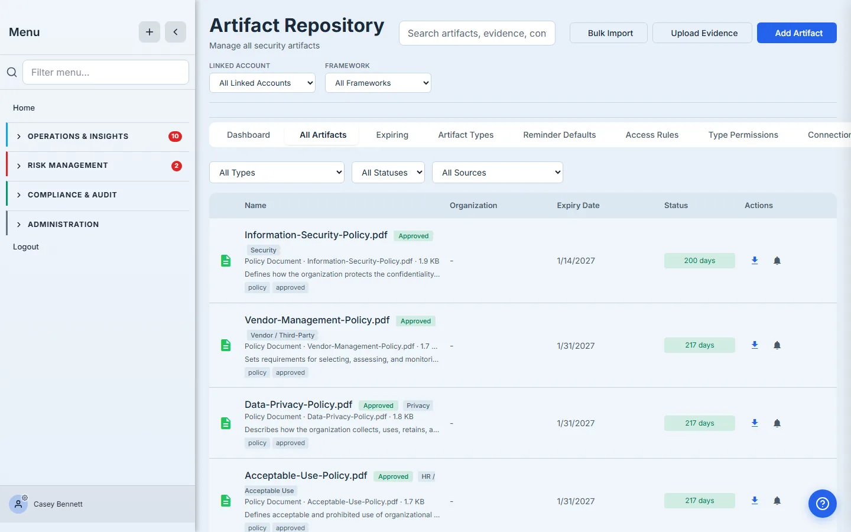The height and width of the screenshot is (532, 851).
Task: Click the Add Artifact button
Action: [x=797, y=33]
